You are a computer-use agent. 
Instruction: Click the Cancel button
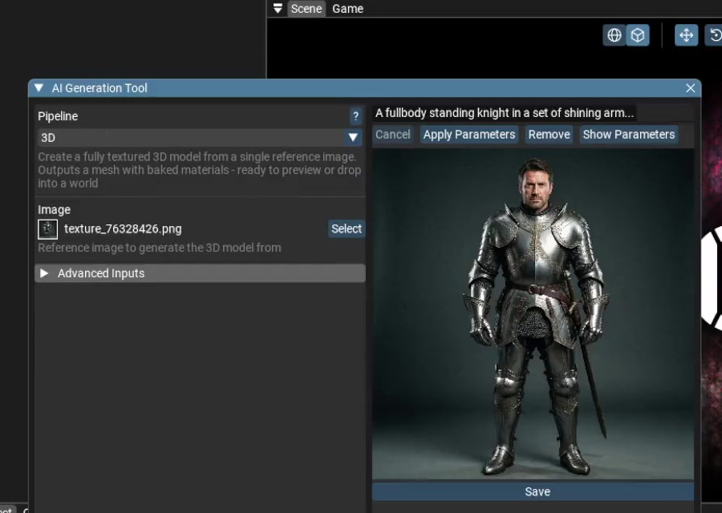393,135
